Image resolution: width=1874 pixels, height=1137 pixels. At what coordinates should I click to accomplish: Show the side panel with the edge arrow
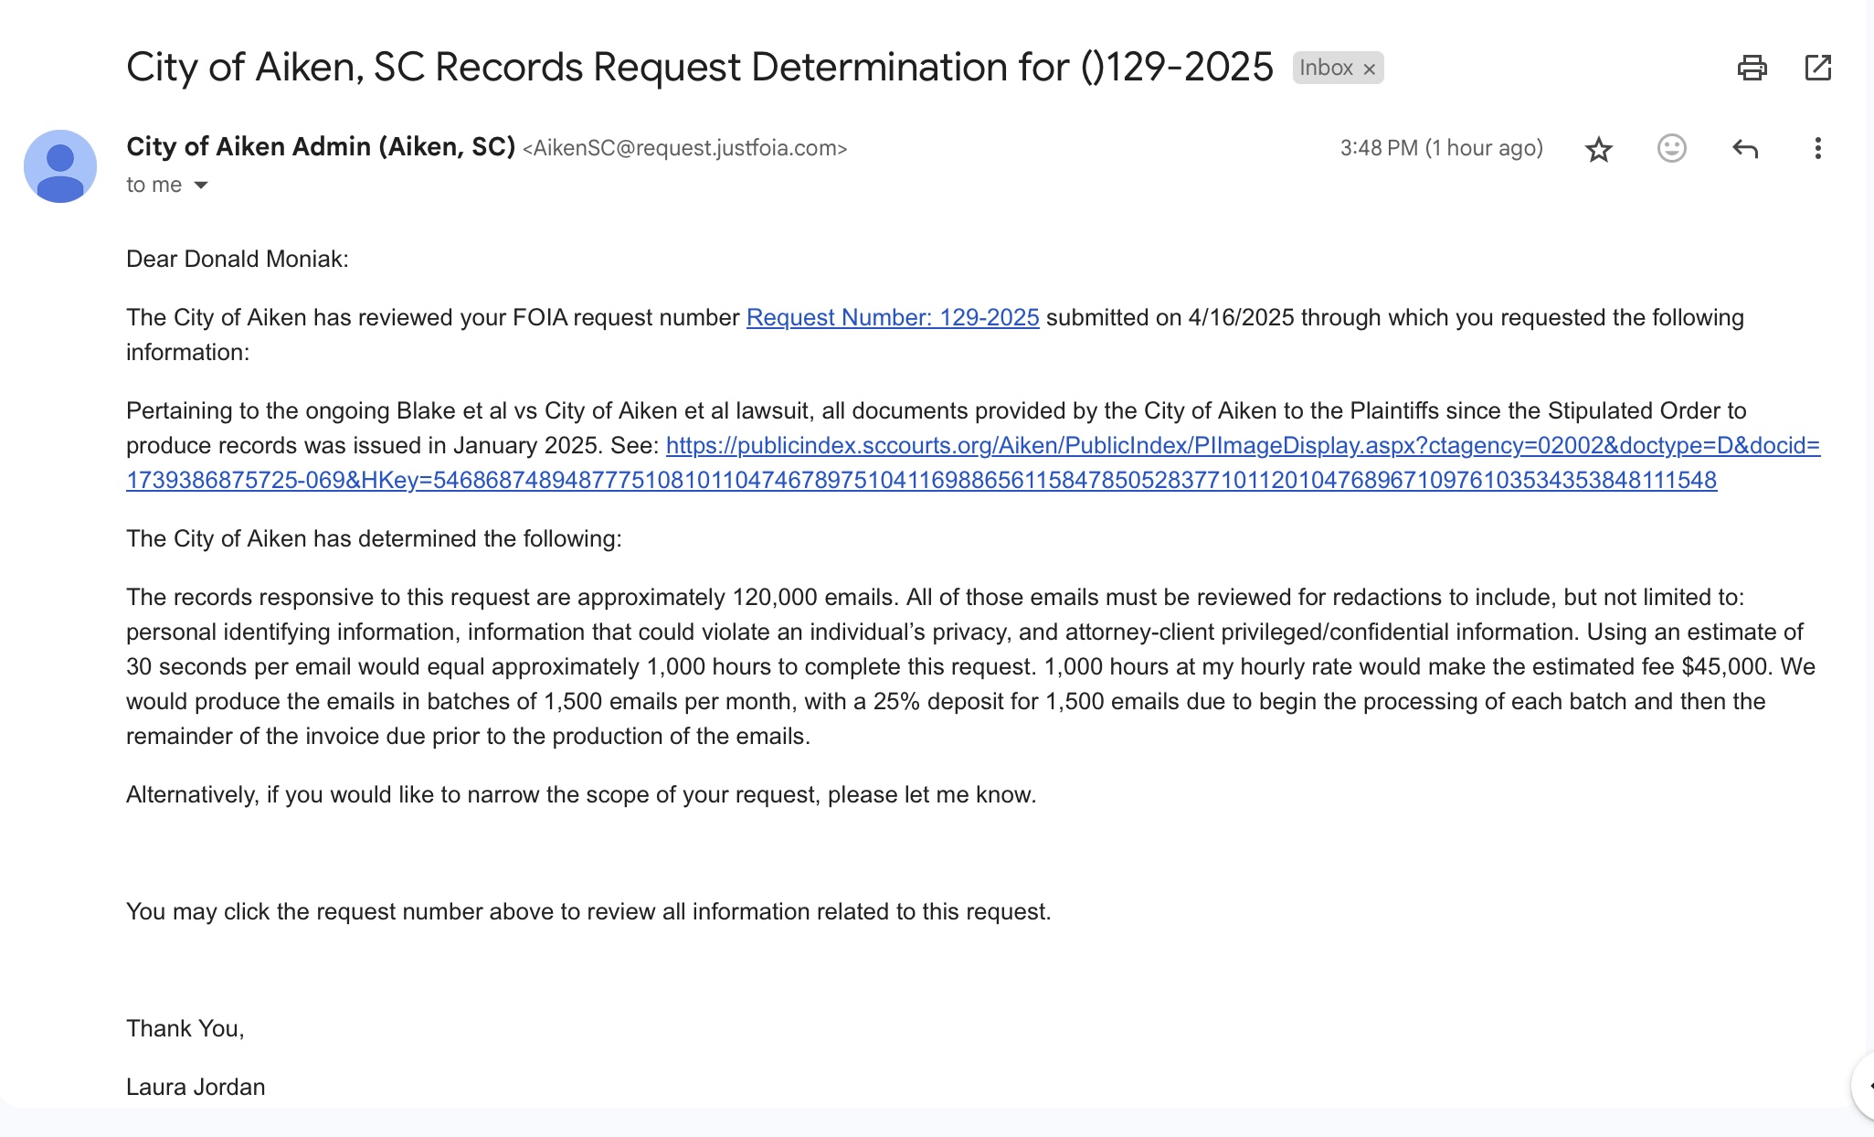pyautogui.click(x=1867, y=1086)
